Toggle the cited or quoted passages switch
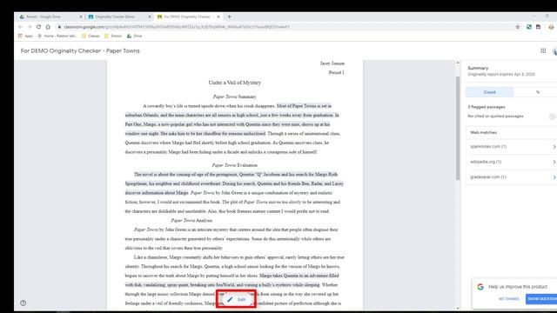Screen dimensions: 557x313 (x=553, y=117)
